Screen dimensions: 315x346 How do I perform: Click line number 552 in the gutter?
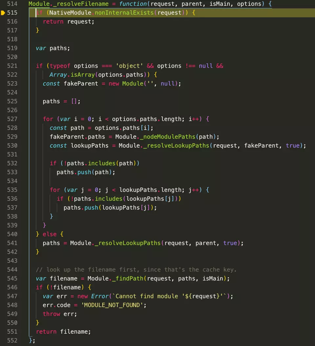pyautogui.click(x=12, y=340)
